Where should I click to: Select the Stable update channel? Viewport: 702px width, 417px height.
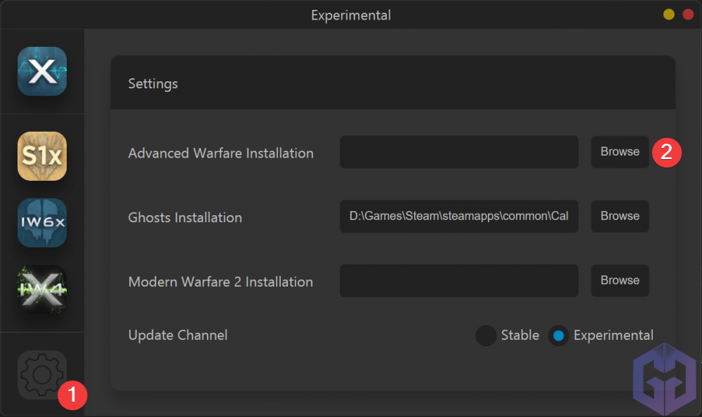486,336
